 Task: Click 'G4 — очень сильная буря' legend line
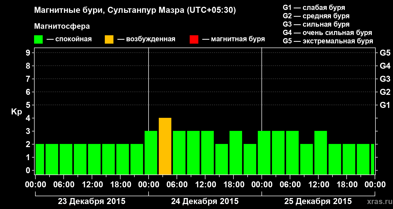(327, 33)
